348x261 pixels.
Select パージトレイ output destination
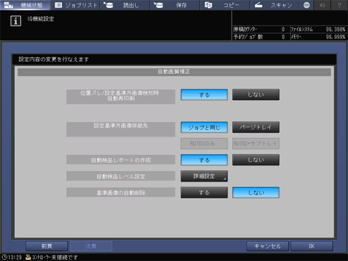[256, 127]
